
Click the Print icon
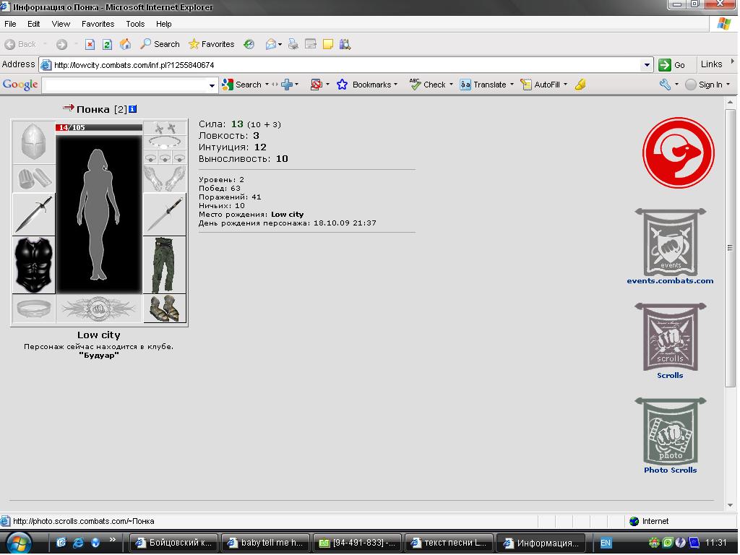[293, 44]
